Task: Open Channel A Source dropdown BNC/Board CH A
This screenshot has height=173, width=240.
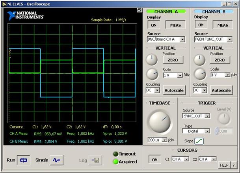Action: [166, 39]
